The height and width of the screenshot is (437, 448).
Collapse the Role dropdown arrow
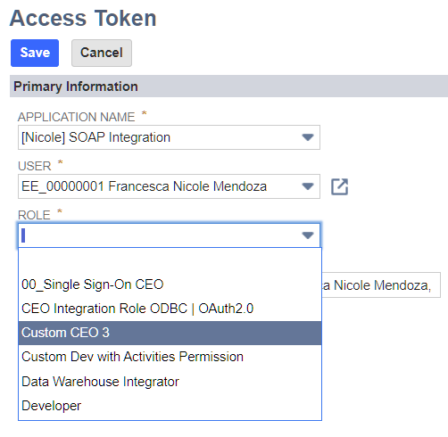(308, 235)
